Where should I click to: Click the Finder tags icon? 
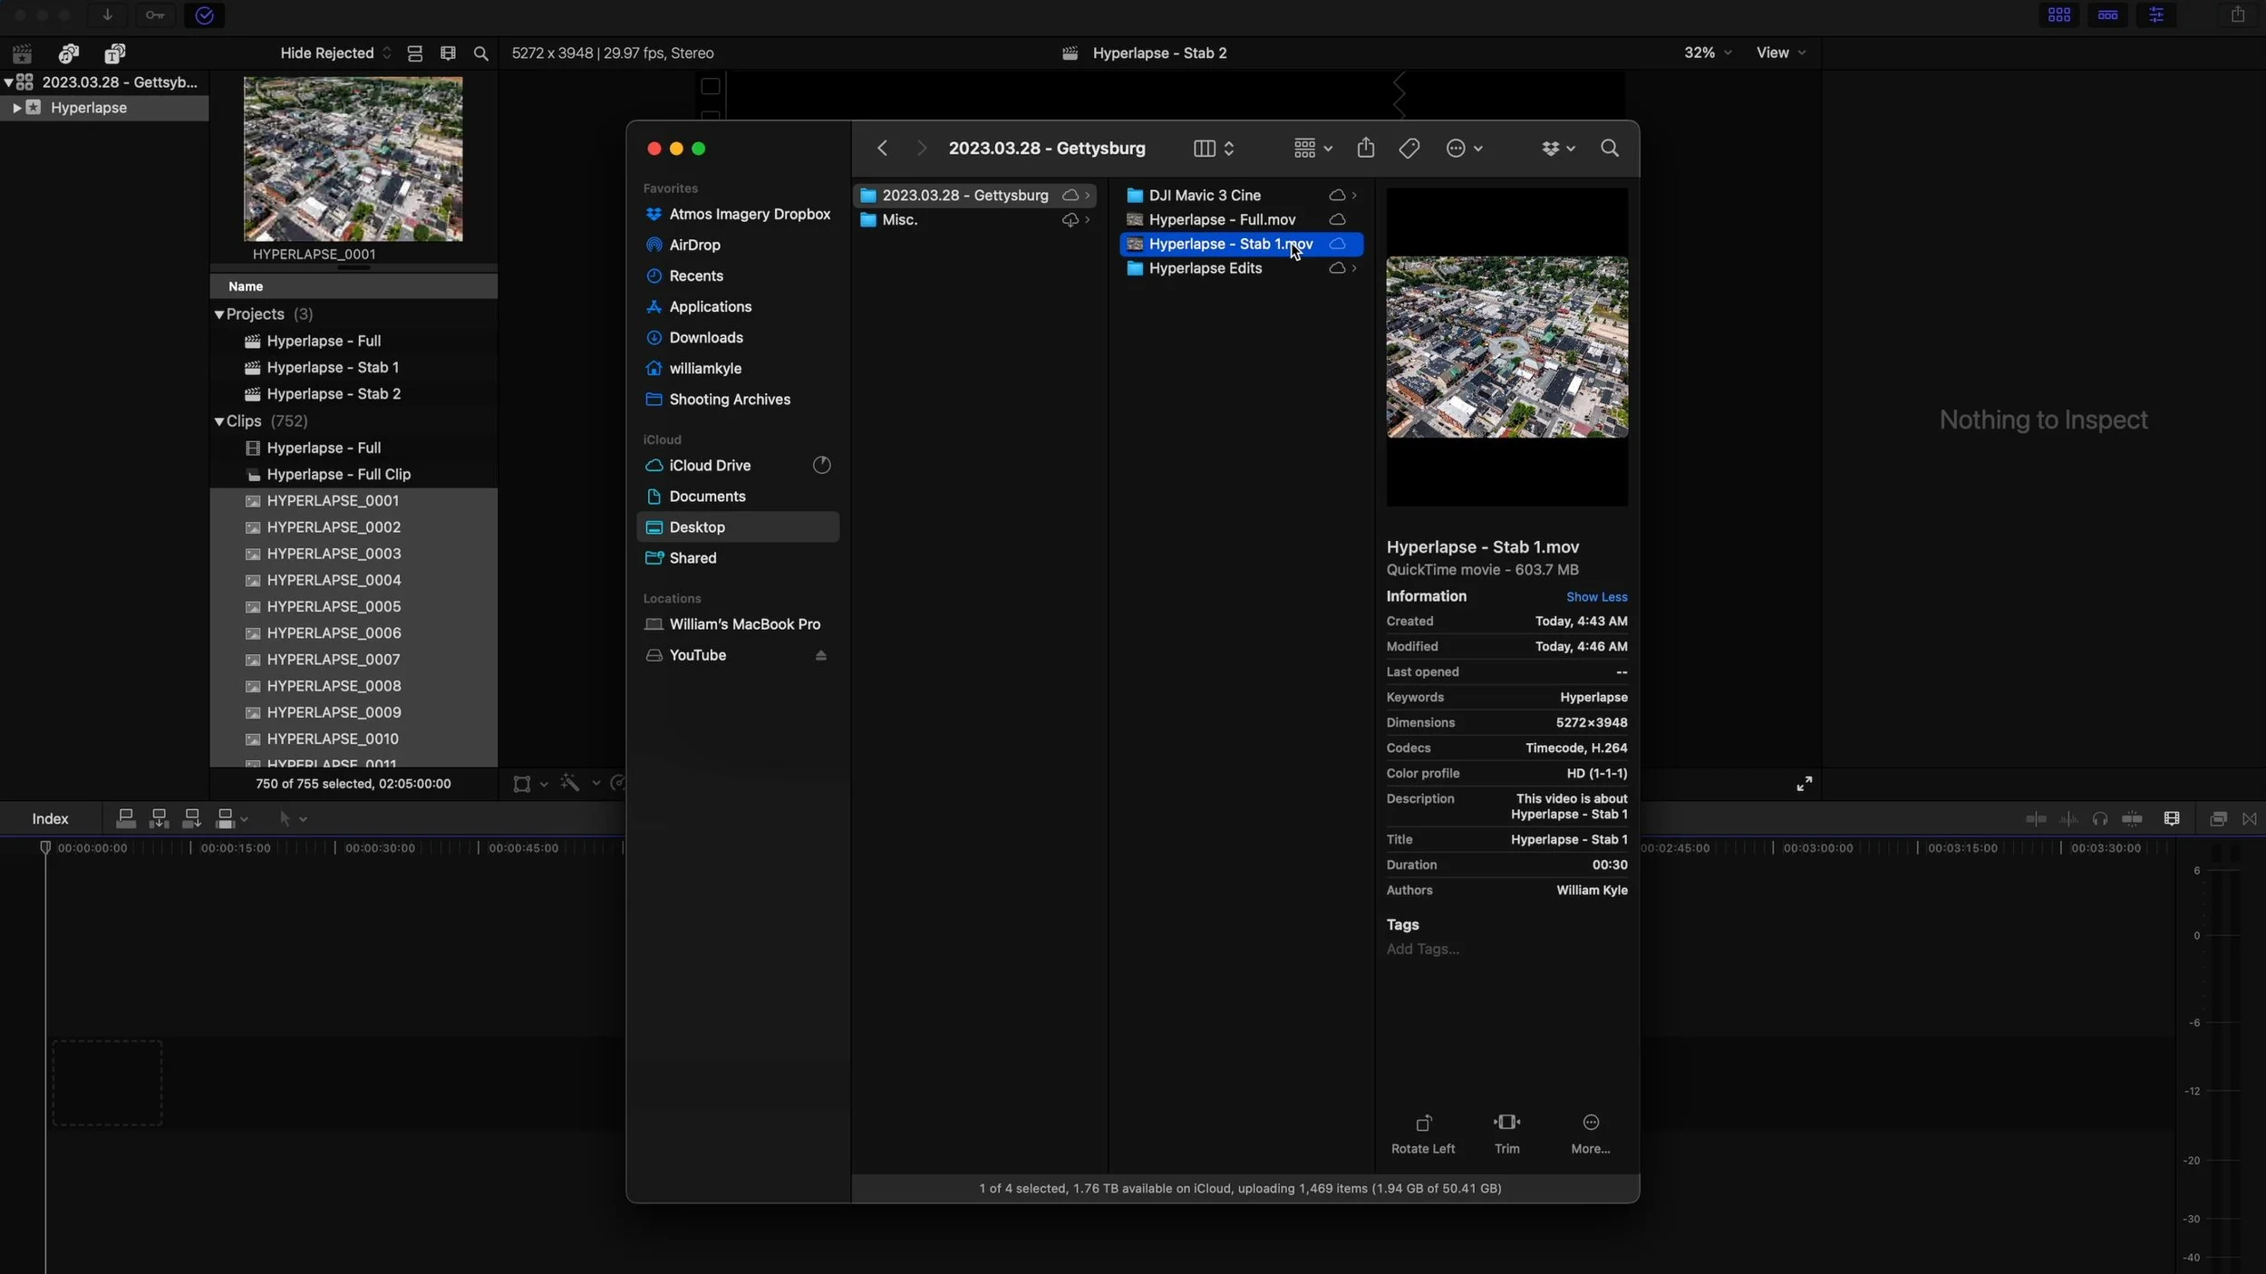[x=1409, y=149]
